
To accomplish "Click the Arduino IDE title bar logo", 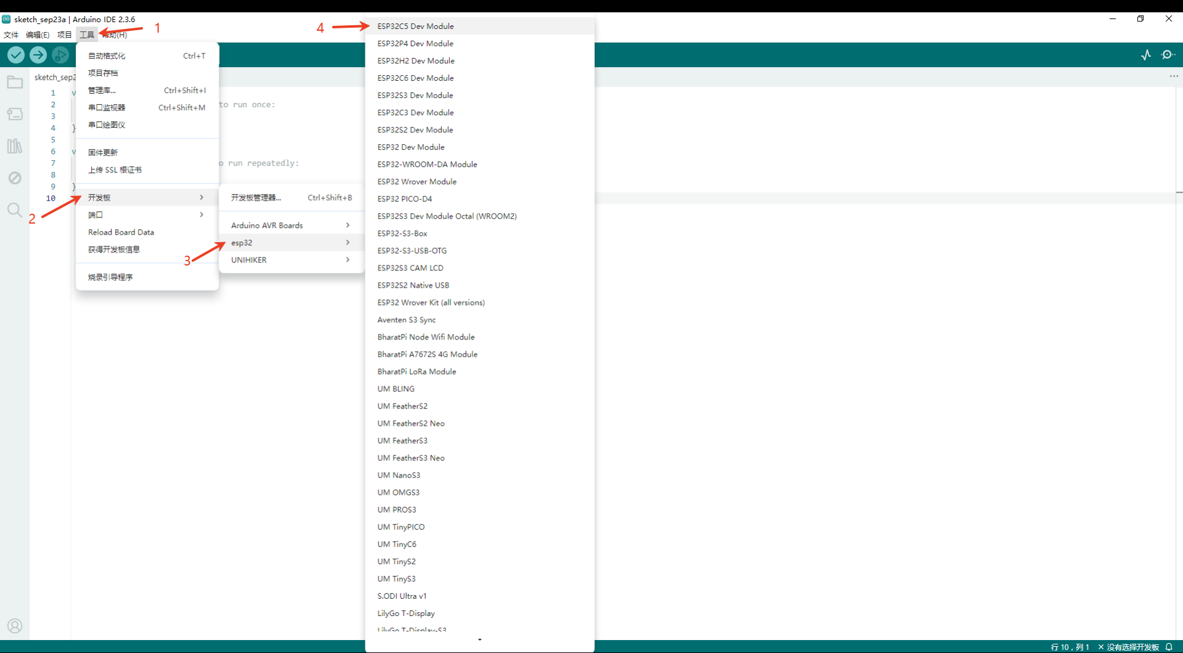I will coord(6,19).
